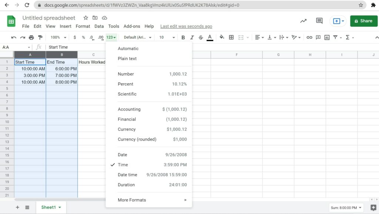Click the Share button
Screen dimensions: 379x214
[364, 21]
